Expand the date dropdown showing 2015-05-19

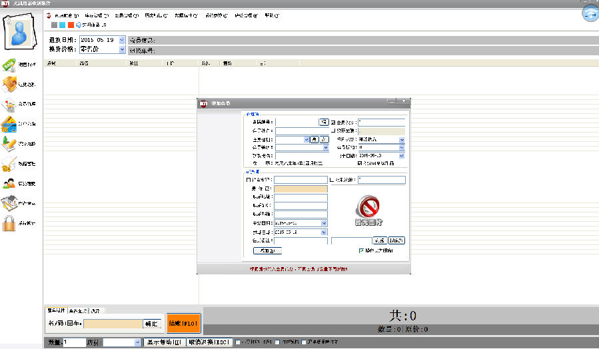click(121, 40)
